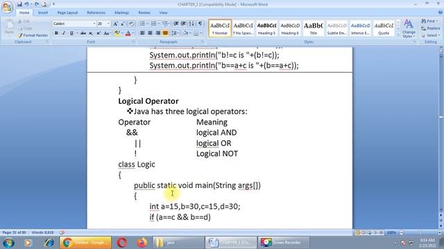Click the Format Painter button
Viewport: 444px width, 249px height.
pyautogui.click(x=33, y=35)
